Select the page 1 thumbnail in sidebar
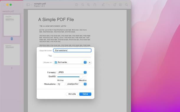The image size is (180, 112). coord(12,25)
